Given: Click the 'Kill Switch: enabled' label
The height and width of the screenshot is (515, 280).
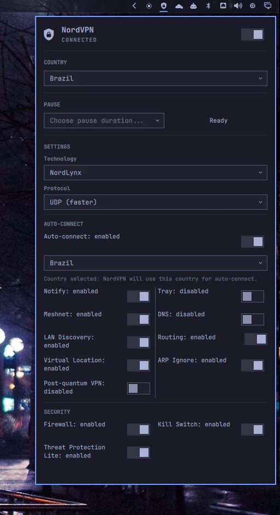Looking at the screenshot, I should tap(194, 424).
